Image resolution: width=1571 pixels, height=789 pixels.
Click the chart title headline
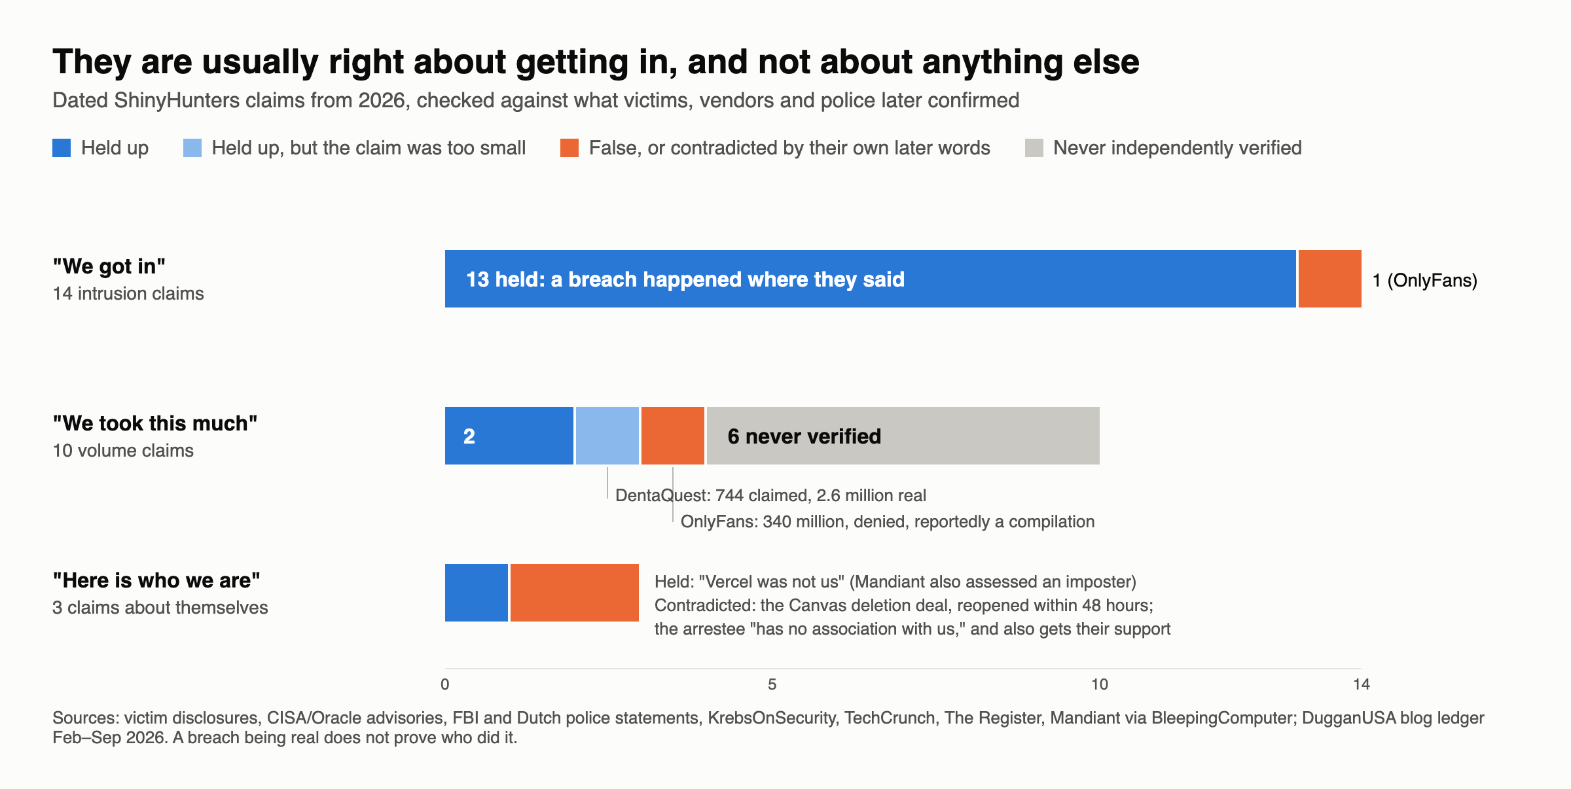click(596, 62)
